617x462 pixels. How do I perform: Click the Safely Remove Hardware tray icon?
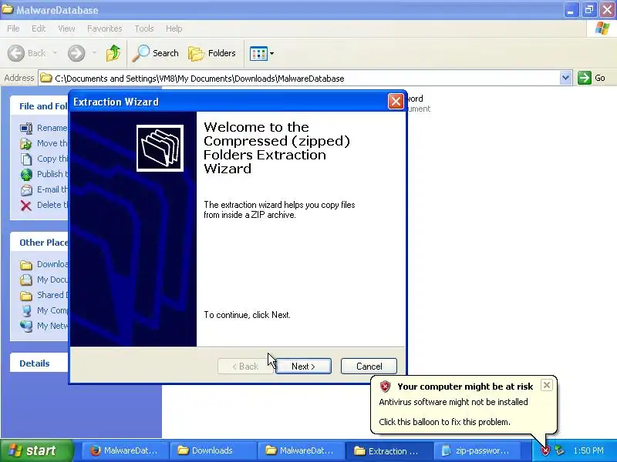pos(559,450)
